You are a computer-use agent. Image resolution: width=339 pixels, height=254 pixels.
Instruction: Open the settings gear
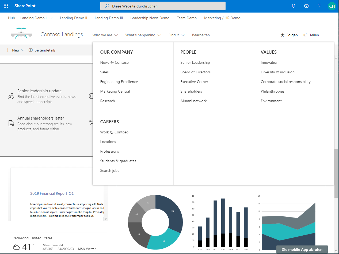(306, 6)
